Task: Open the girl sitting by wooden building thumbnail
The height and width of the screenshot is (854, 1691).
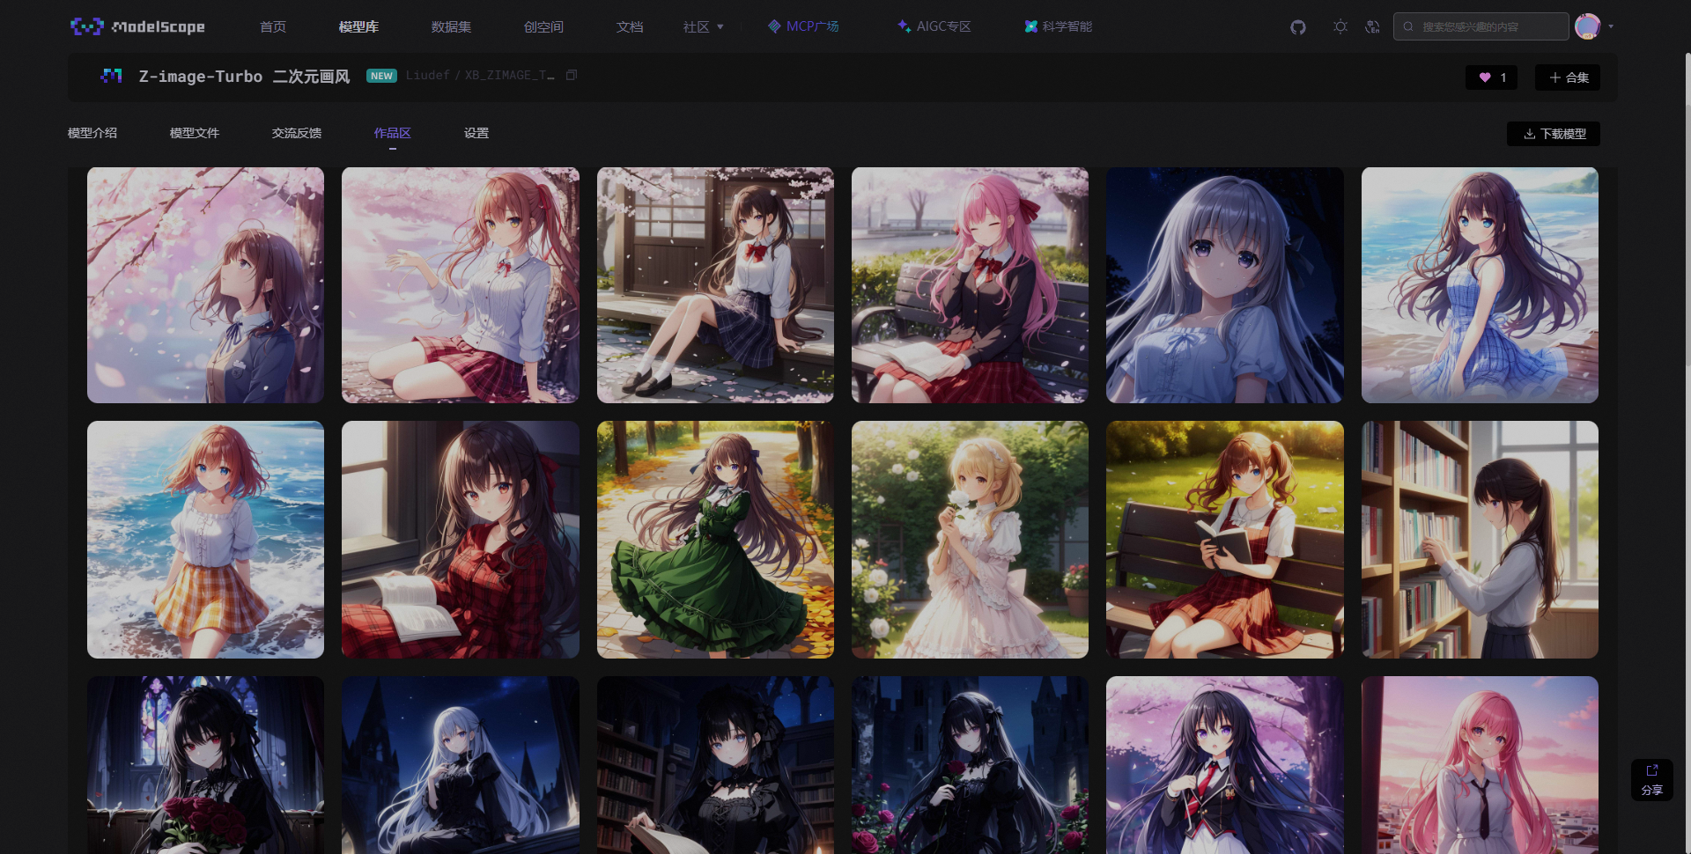Action: pos(715,285)
